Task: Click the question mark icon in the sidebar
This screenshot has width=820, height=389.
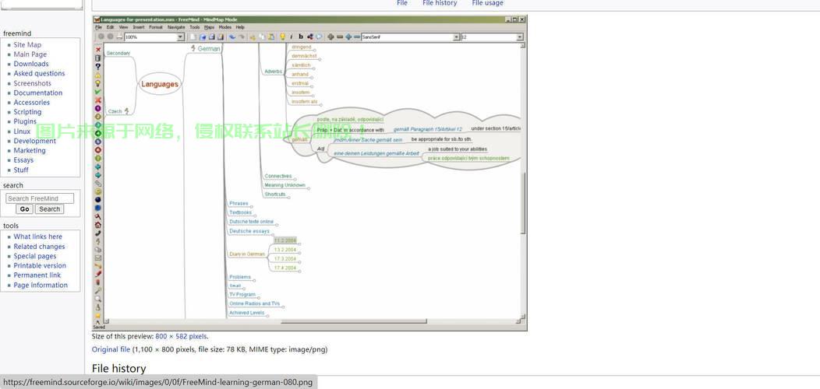Action: (x=97, y=66)
